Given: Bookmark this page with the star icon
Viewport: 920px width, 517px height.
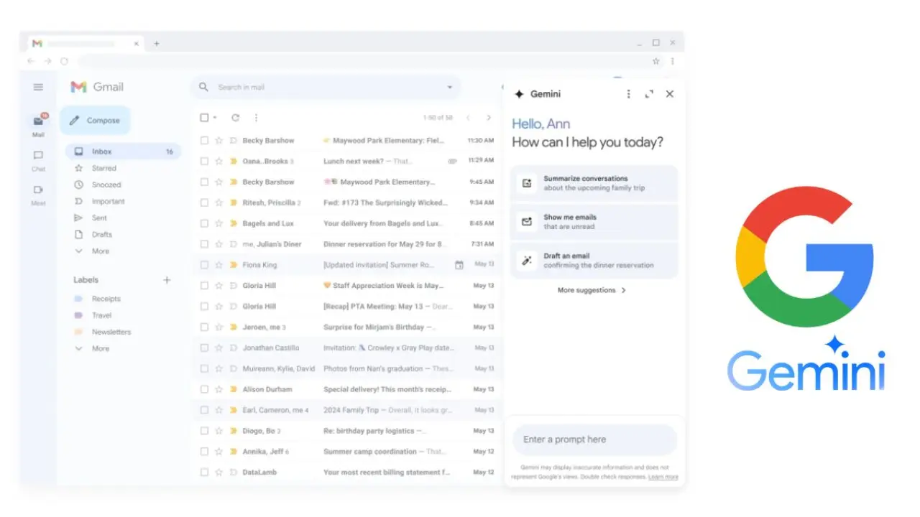Looking at the screenshot, I should [655, 62].
